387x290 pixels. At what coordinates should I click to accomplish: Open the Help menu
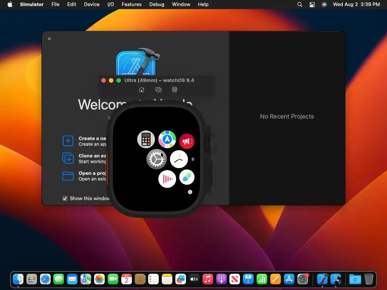[203, 5]
